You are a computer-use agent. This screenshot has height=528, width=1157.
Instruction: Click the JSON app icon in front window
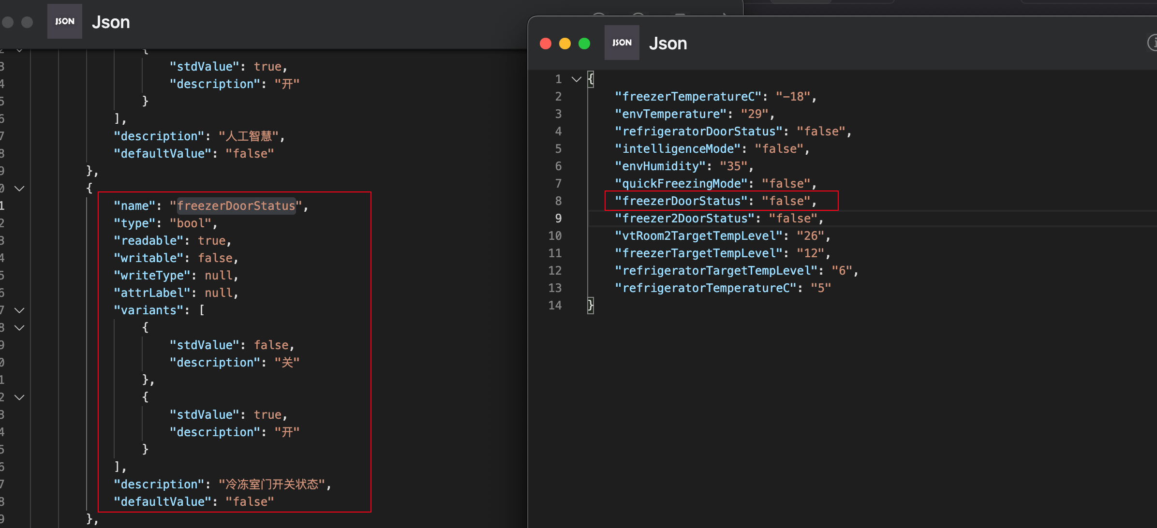[x=622, y=43]
